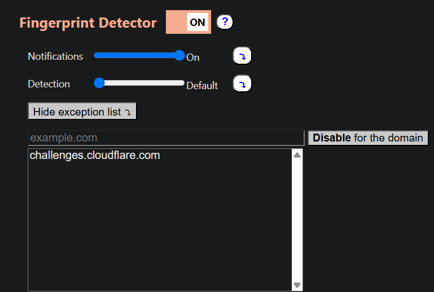This screenshot has height=292, width=434.
Task: Set Detection slider to its rightmost end
Action: (x=182, y=83)
